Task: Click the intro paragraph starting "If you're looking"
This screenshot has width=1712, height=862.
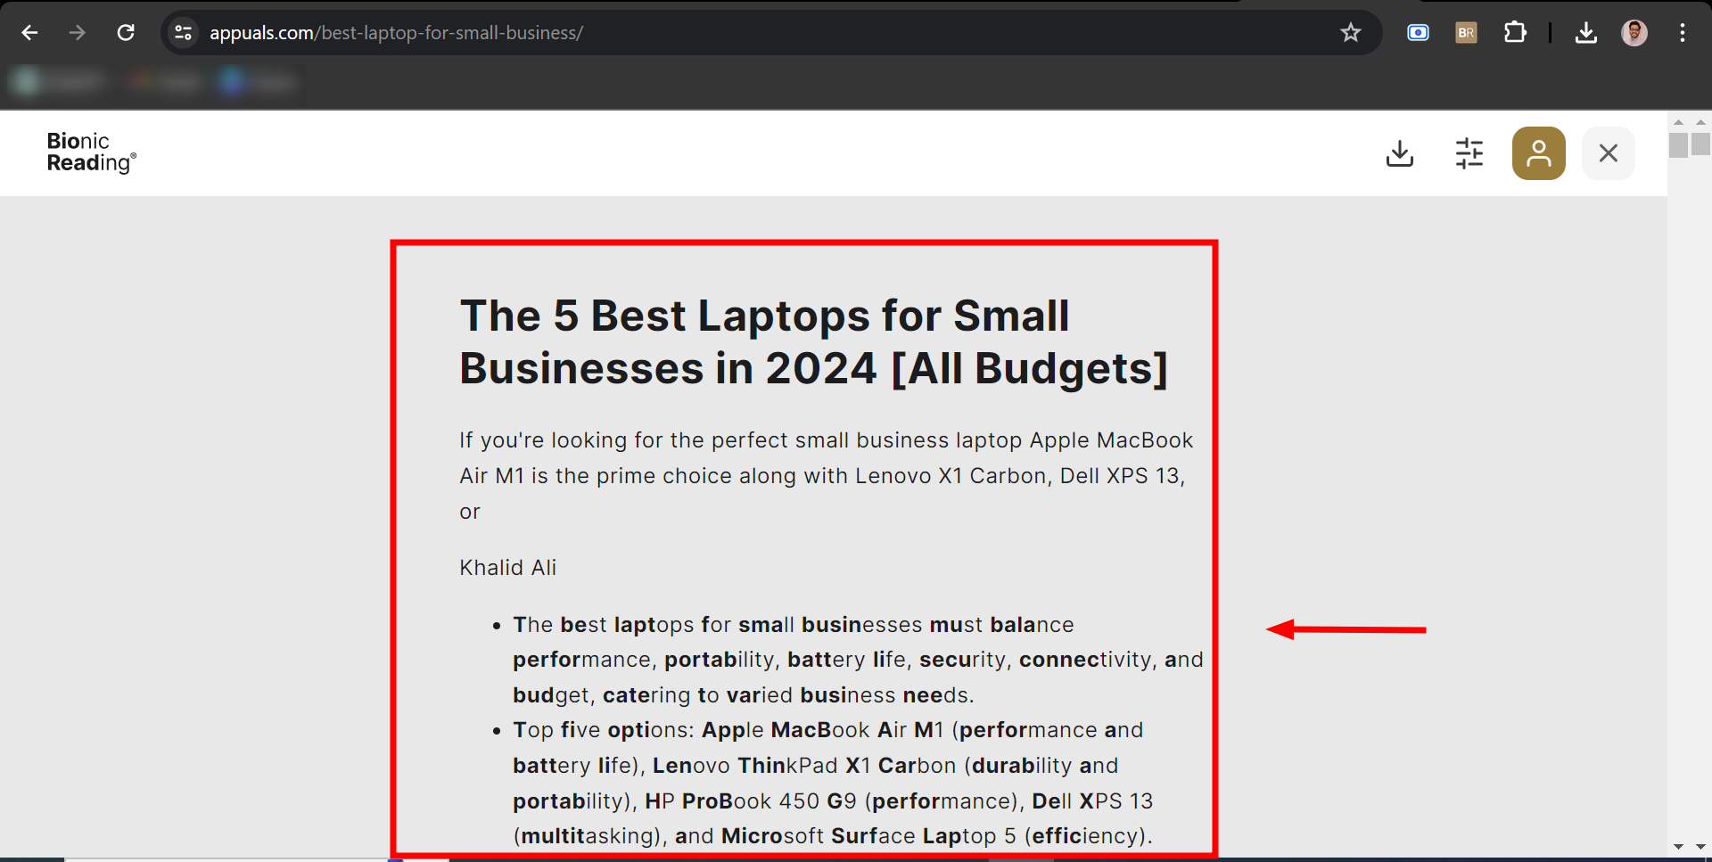Action: click(826, 476)
